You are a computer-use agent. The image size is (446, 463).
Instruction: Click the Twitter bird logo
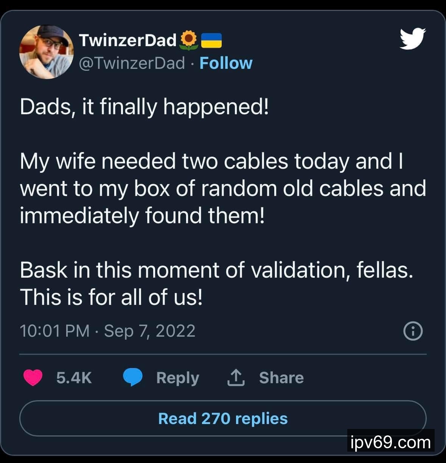(x=413, y=38)
